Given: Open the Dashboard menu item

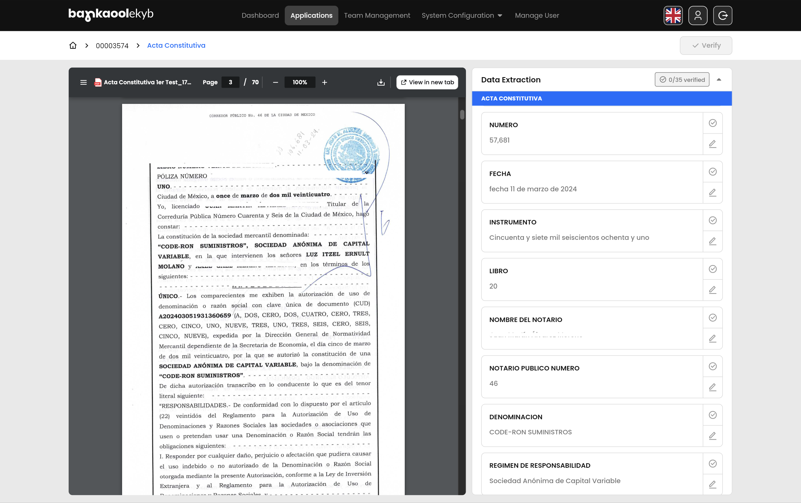Looking at the screenshot, I should [260, 15].
